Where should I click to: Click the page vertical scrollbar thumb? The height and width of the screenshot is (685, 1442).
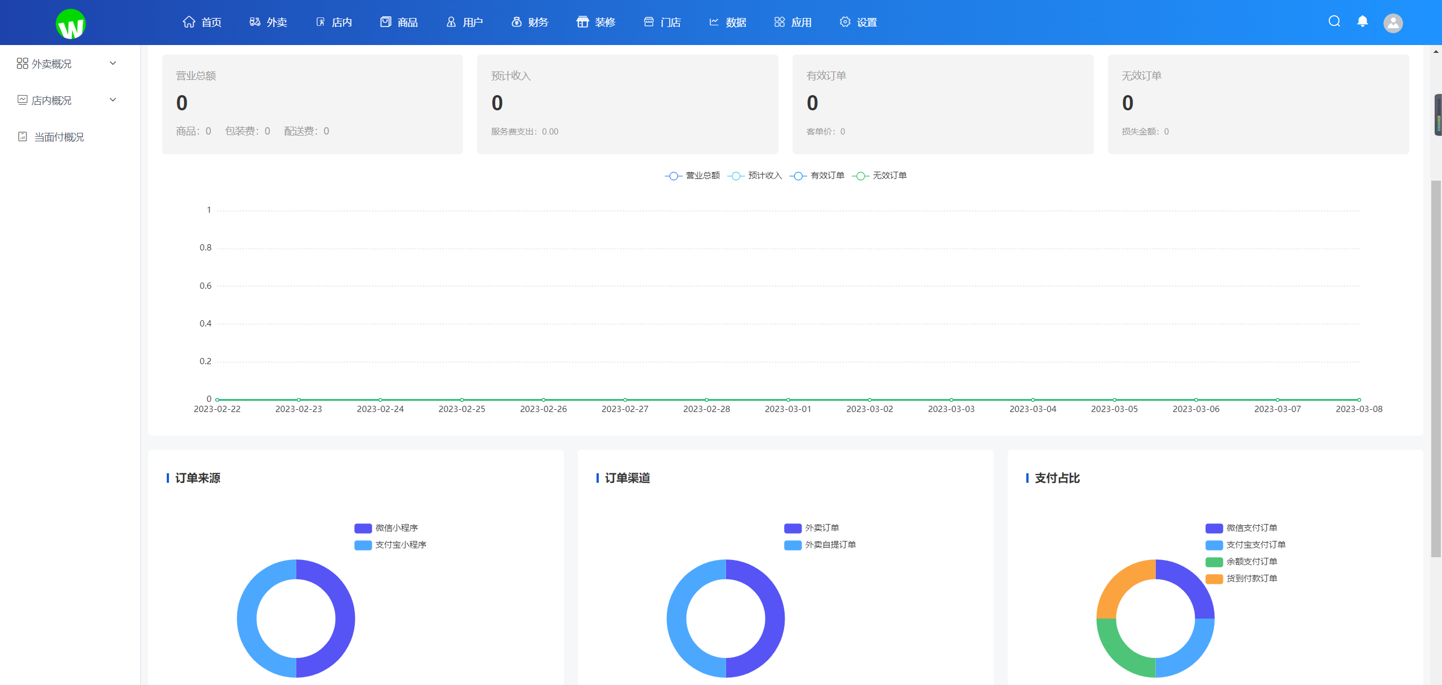[1436, 369]
